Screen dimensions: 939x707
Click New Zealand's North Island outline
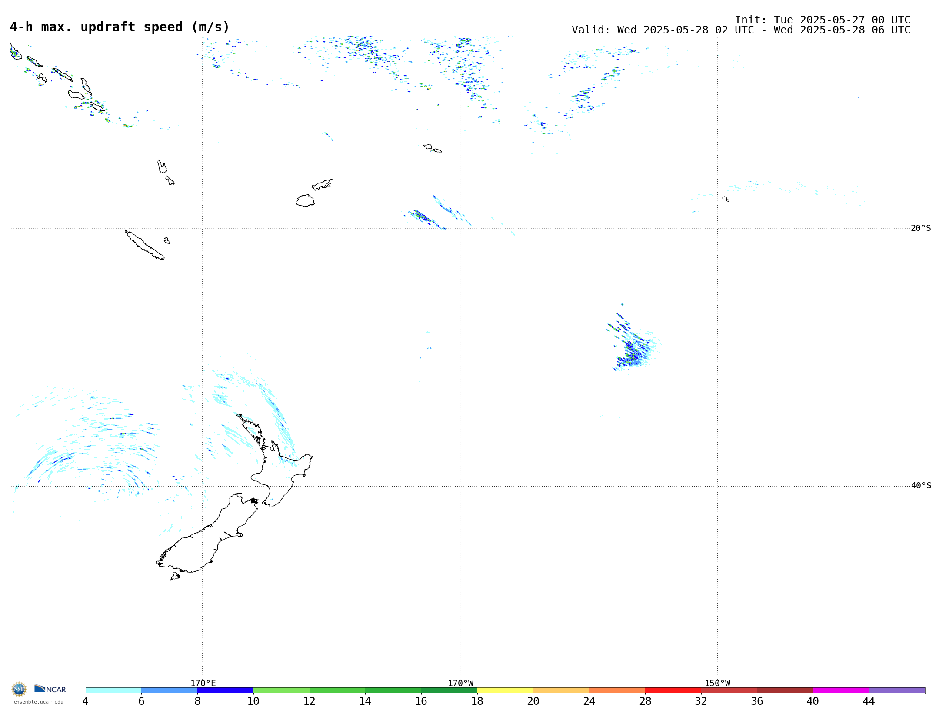point(275,461)
